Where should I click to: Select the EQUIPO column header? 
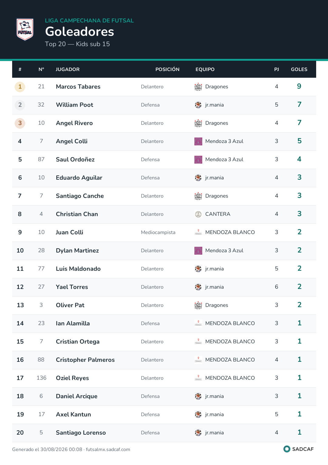pos(205,70)
